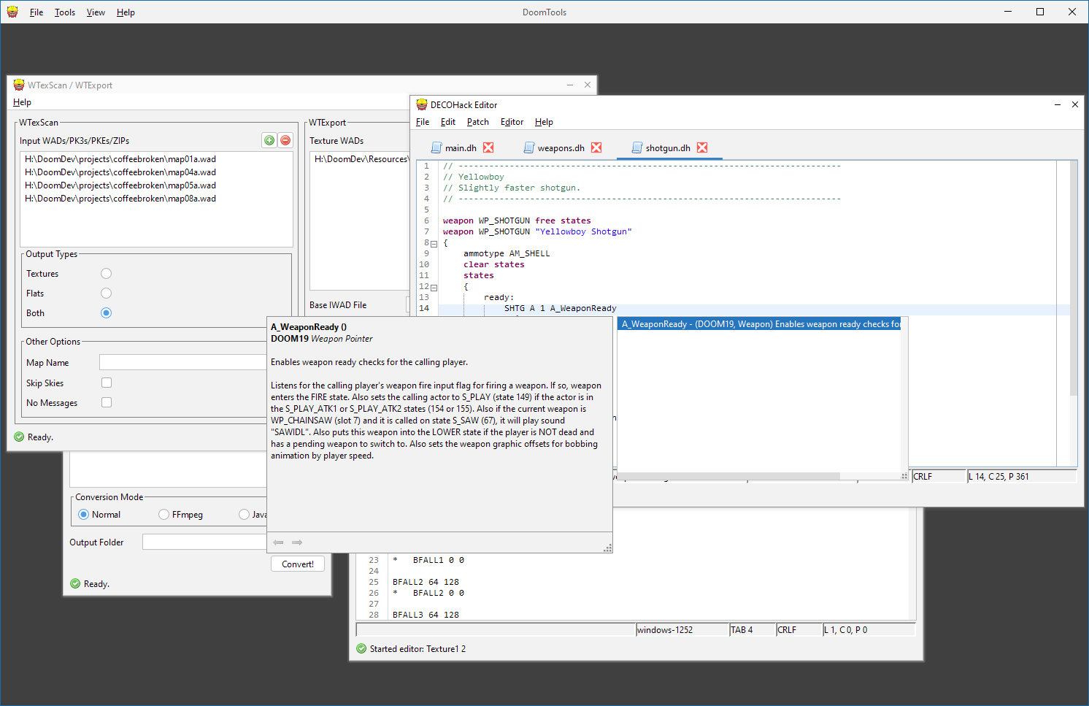Select the Flats output type radio
The height and width of the screenshot is (706, 1089).
pos(107,293)
